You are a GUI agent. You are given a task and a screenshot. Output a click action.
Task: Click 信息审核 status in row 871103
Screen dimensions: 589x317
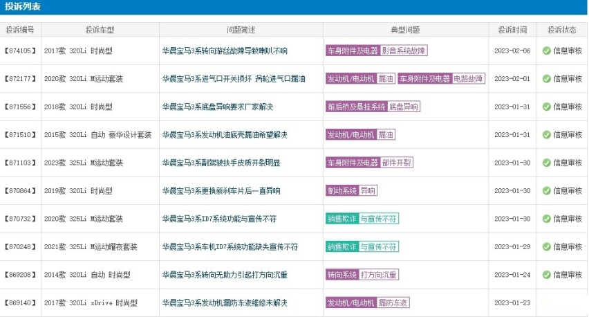(x=568, y=163)
